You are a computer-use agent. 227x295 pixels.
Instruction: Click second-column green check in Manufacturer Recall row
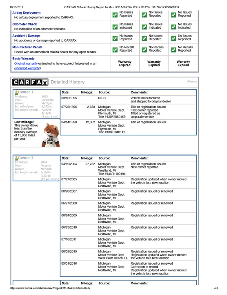(144, 50)
